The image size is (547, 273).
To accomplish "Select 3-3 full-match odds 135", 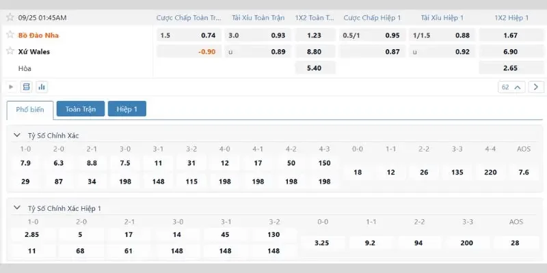I will (457, 172).
